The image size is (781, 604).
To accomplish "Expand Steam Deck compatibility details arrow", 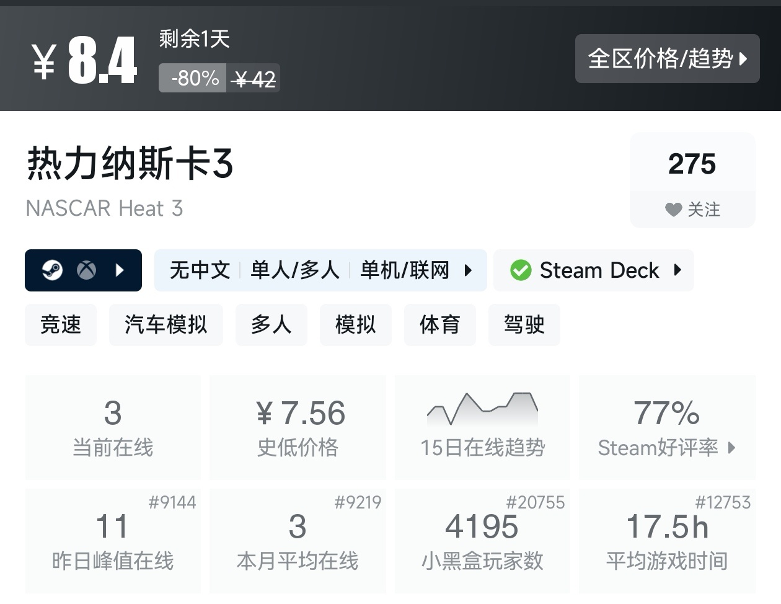I will tap(677, 270).
